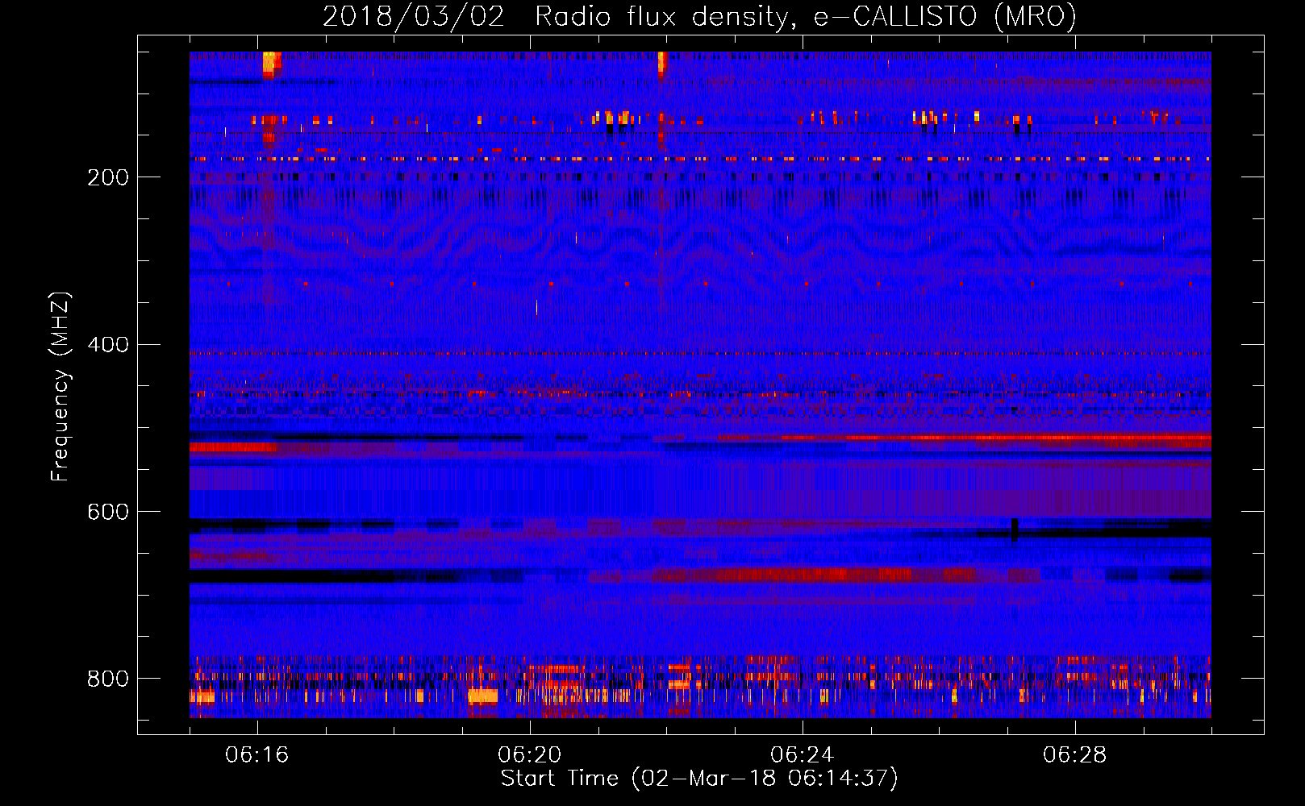Image resolution: width=1305 pixels, height=806 pixels.
Task: Click the 600 frequency tick label
Action: (108, 513)
